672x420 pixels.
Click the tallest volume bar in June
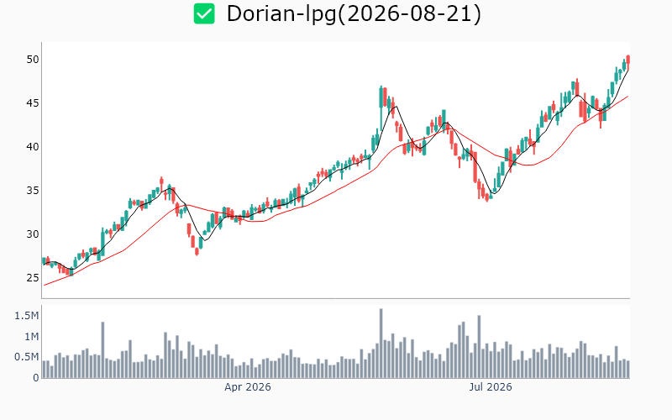coord(381,344)
